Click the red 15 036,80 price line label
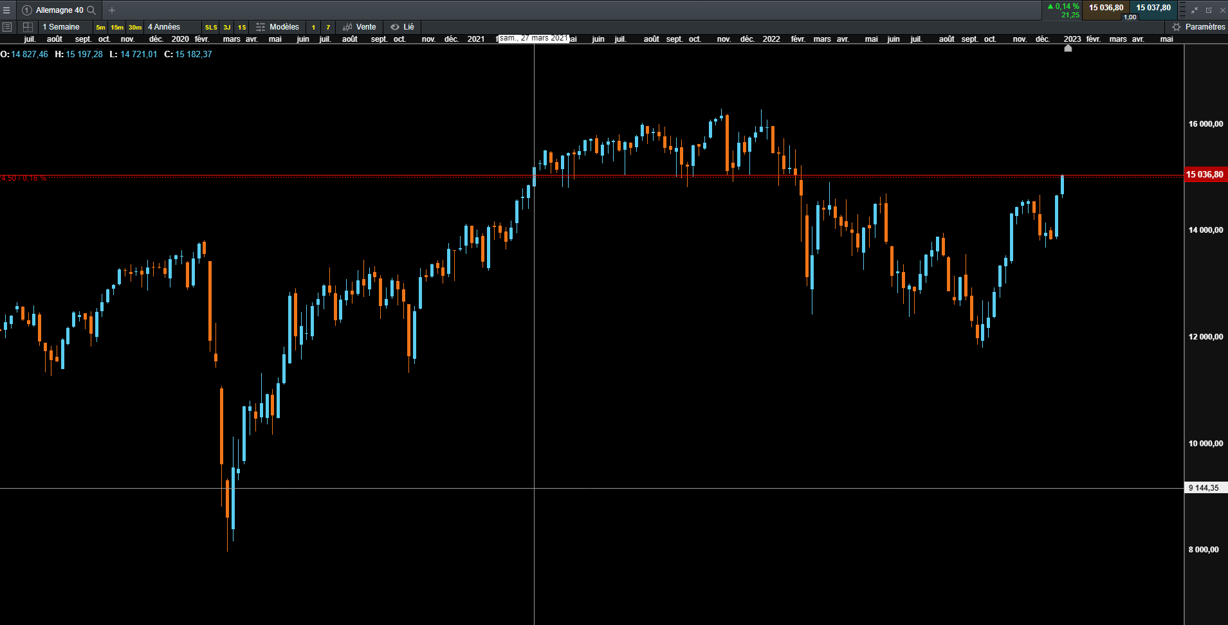Viewport: 1228px width, 625px height. click(x=1205, y=174)
